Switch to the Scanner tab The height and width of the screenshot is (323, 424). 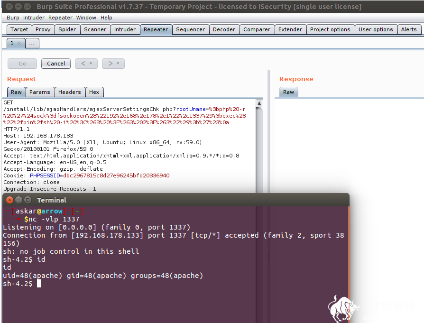(x=95, y=29)
